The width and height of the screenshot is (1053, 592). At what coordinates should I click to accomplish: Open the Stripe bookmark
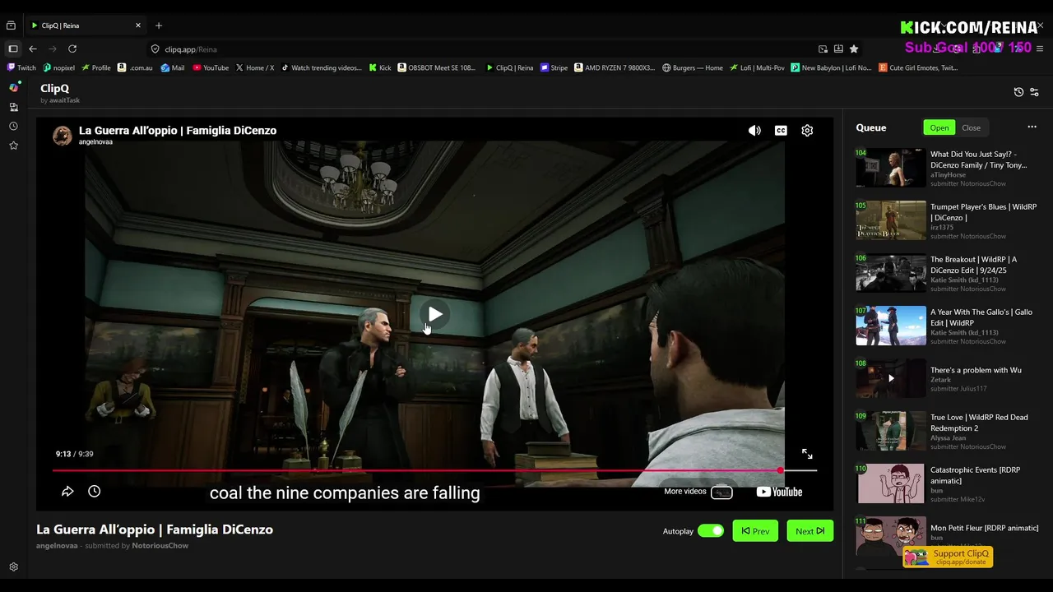pos(554,68)
